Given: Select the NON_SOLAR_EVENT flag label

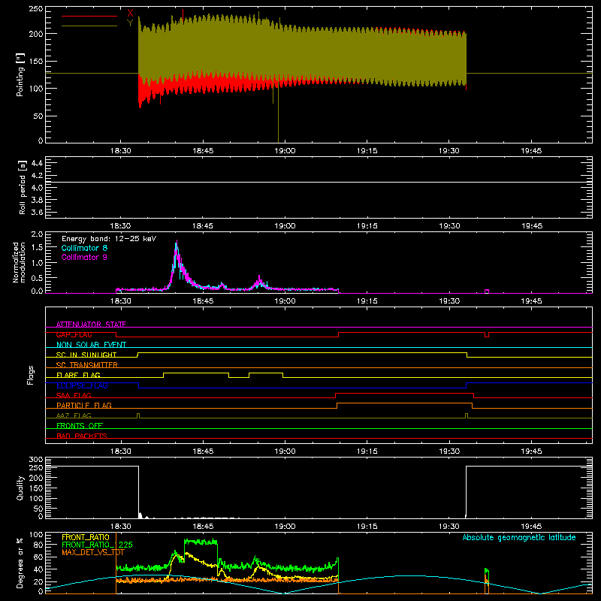Looking at the screenshot, I should pyautogui.click(x=91, y=345).
